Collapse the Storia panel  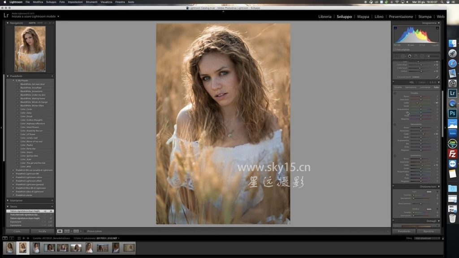[8, 206]
